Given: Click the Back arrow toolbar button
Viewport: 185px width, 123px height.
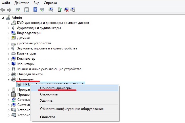Looking at the screenshot, I should [3, 10].
